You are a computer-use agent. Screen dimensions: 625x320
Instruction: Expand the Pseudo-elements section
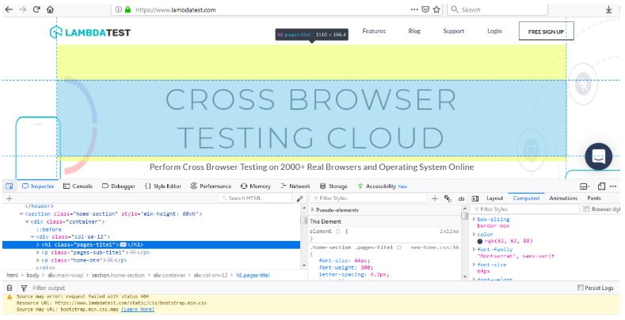(312, 209)
